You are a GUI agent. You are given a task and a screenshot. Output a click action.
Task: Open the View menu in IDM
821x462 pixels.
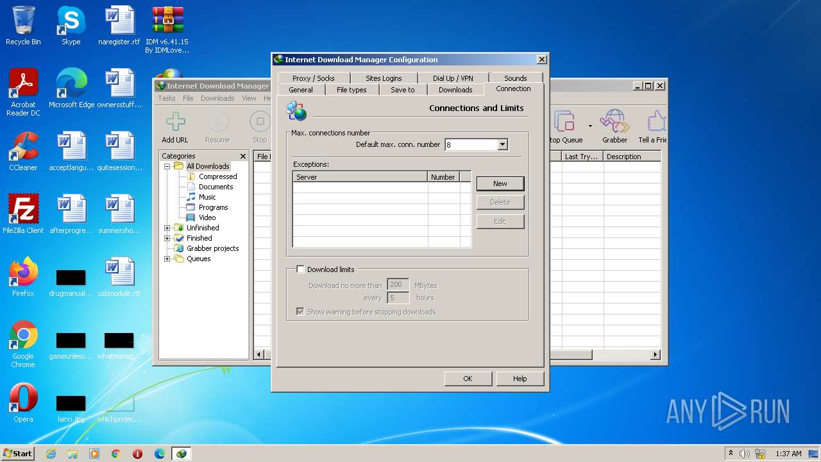tap(249, 98)
